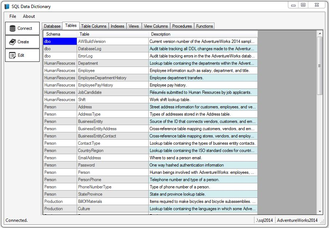Sort the grid by the Schema column header
Image resolution: width=329 pixels, height=228 pixels.
tap(58, 34)
